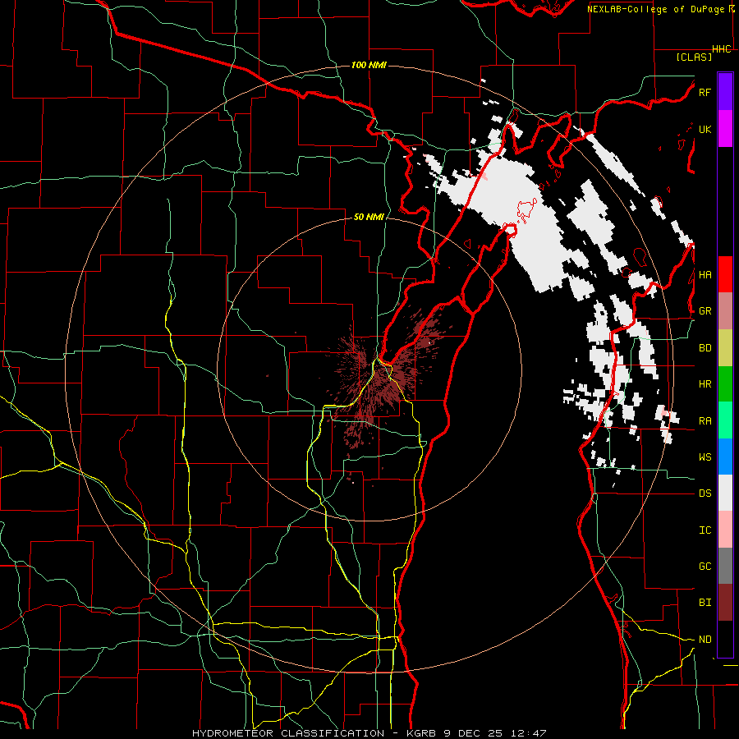Select the brown BI color swatch
739x739 pixels.
(725, 603)
